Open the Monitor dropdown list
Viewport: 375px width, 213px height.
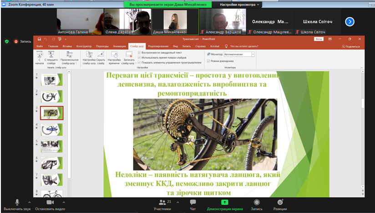pos(253,54)
